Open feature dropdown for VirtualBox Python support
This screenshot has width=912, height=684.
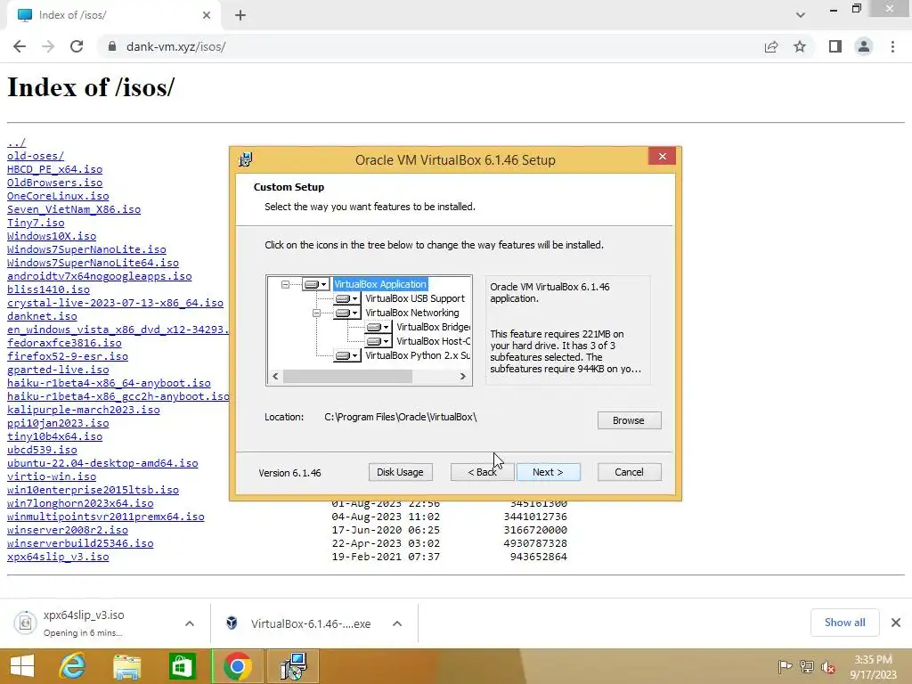[x=346, y=355]
